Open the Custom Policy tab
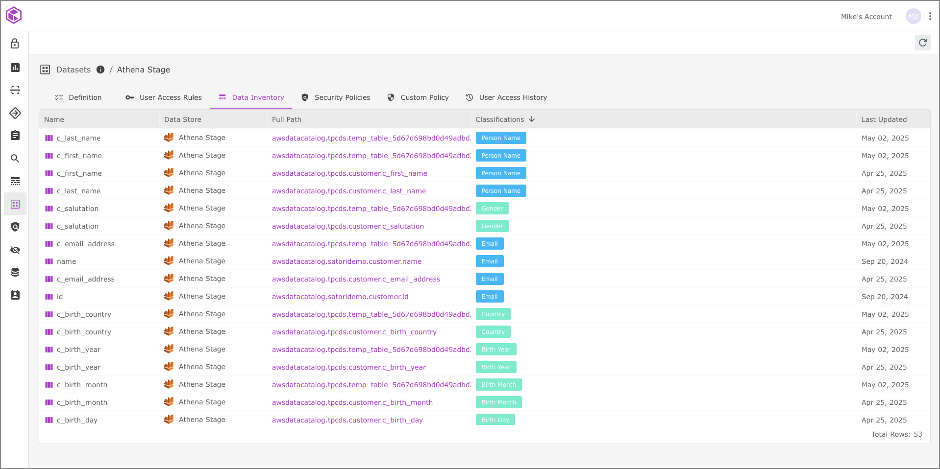Screen dimensions: 940x469 click(x=418, y=97)
